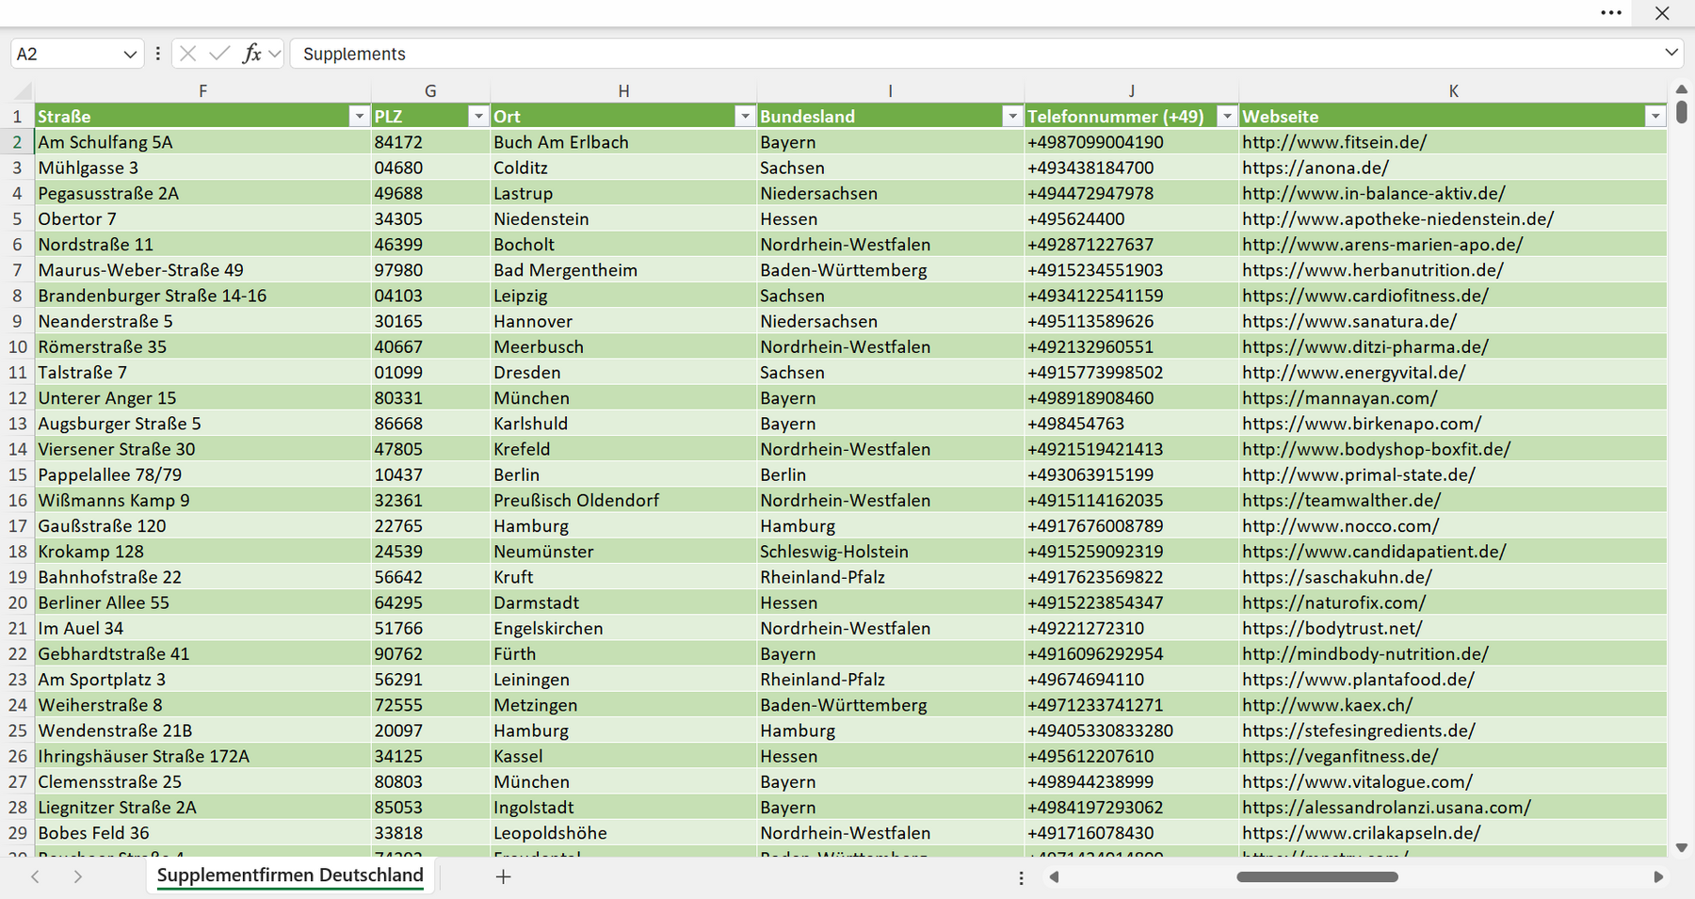Click vertical scrollbar down arrow
The image size is (1695, 899).
tap(1682, 848)
